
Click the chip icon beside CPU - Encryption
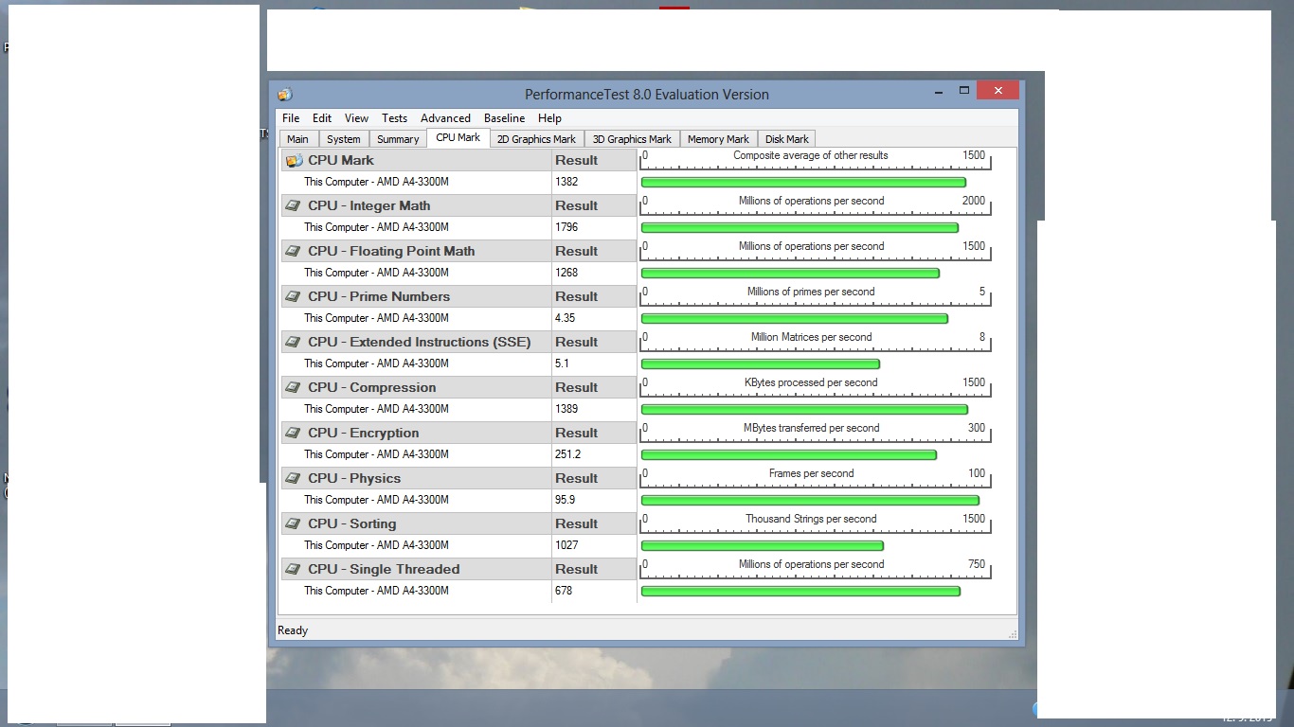click(x=295, y=433)
